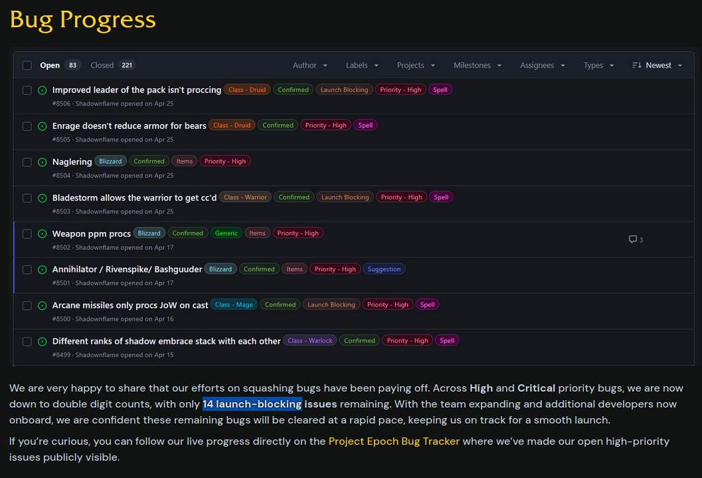
Task: Open the 'Weapon ppm procs' issue
Action: click(92, 233)
